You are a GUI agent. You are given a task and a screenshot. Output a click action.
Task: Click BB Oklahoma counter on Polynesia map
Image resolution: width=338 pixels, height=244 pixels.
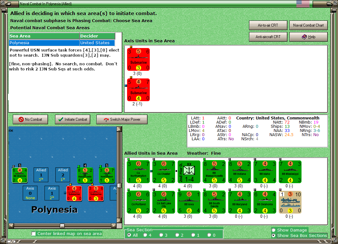click(20, 175)
